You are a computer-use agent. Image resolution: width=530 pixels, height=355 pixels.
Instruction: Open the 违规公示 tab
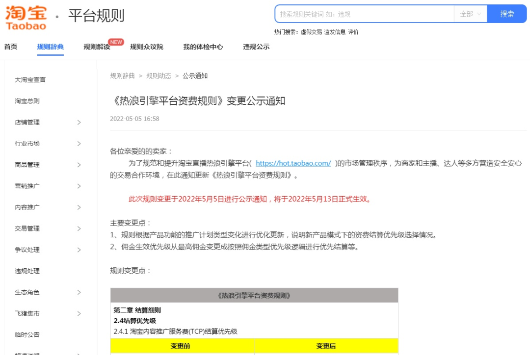(256, 47)
